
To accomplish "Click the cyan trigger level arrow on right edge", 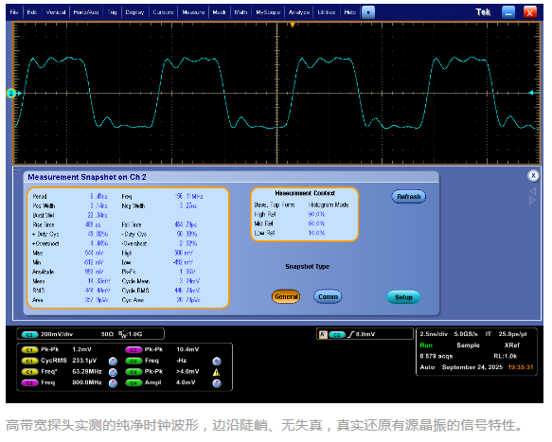I will point(532,93).
